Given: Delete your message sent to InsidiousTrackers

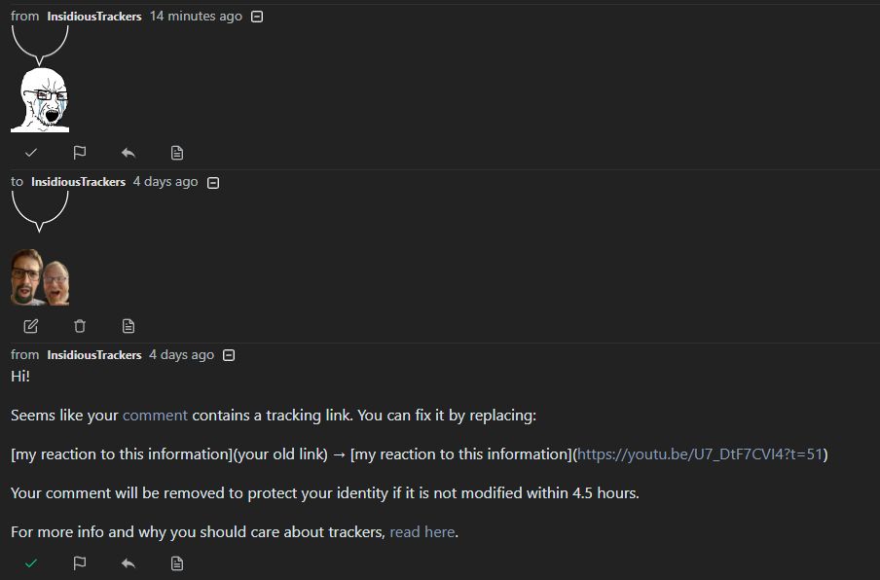Looking at the screenshot, I should click(x=80, y=326).
